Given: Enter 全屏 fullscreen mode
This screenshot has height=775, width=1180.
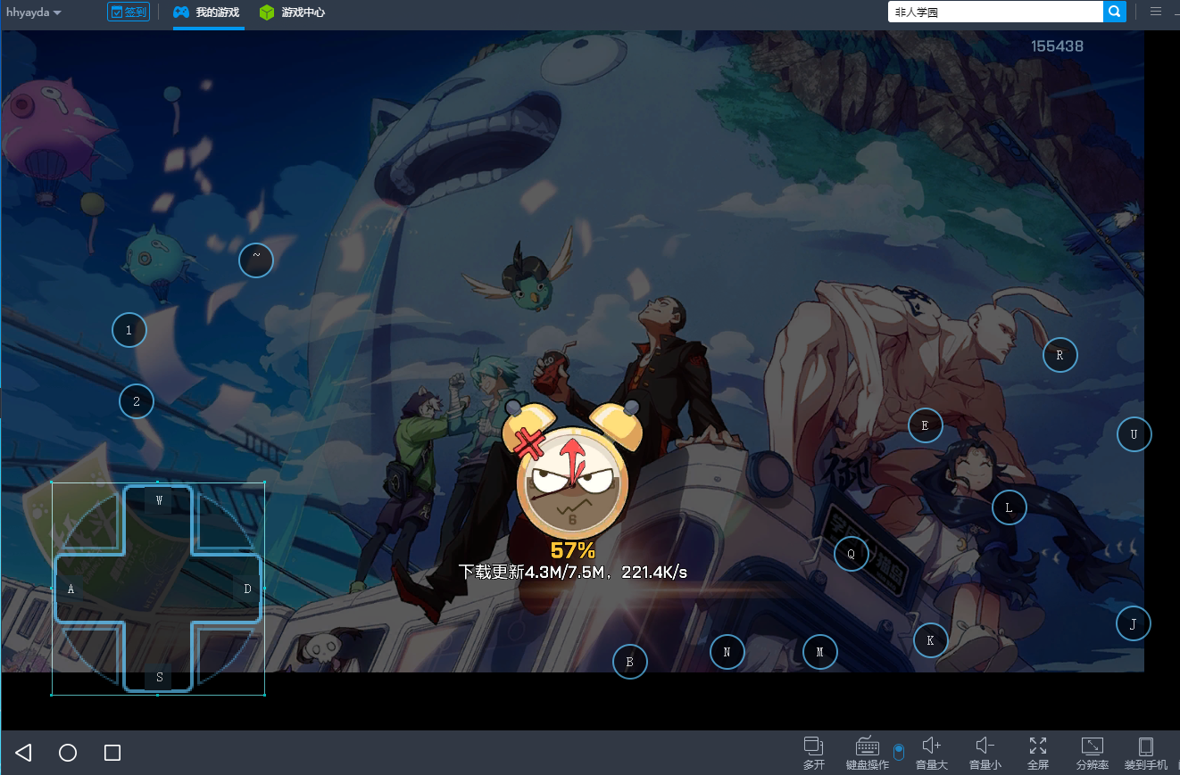Looking at the screenshot, I should pos(1038,754).
